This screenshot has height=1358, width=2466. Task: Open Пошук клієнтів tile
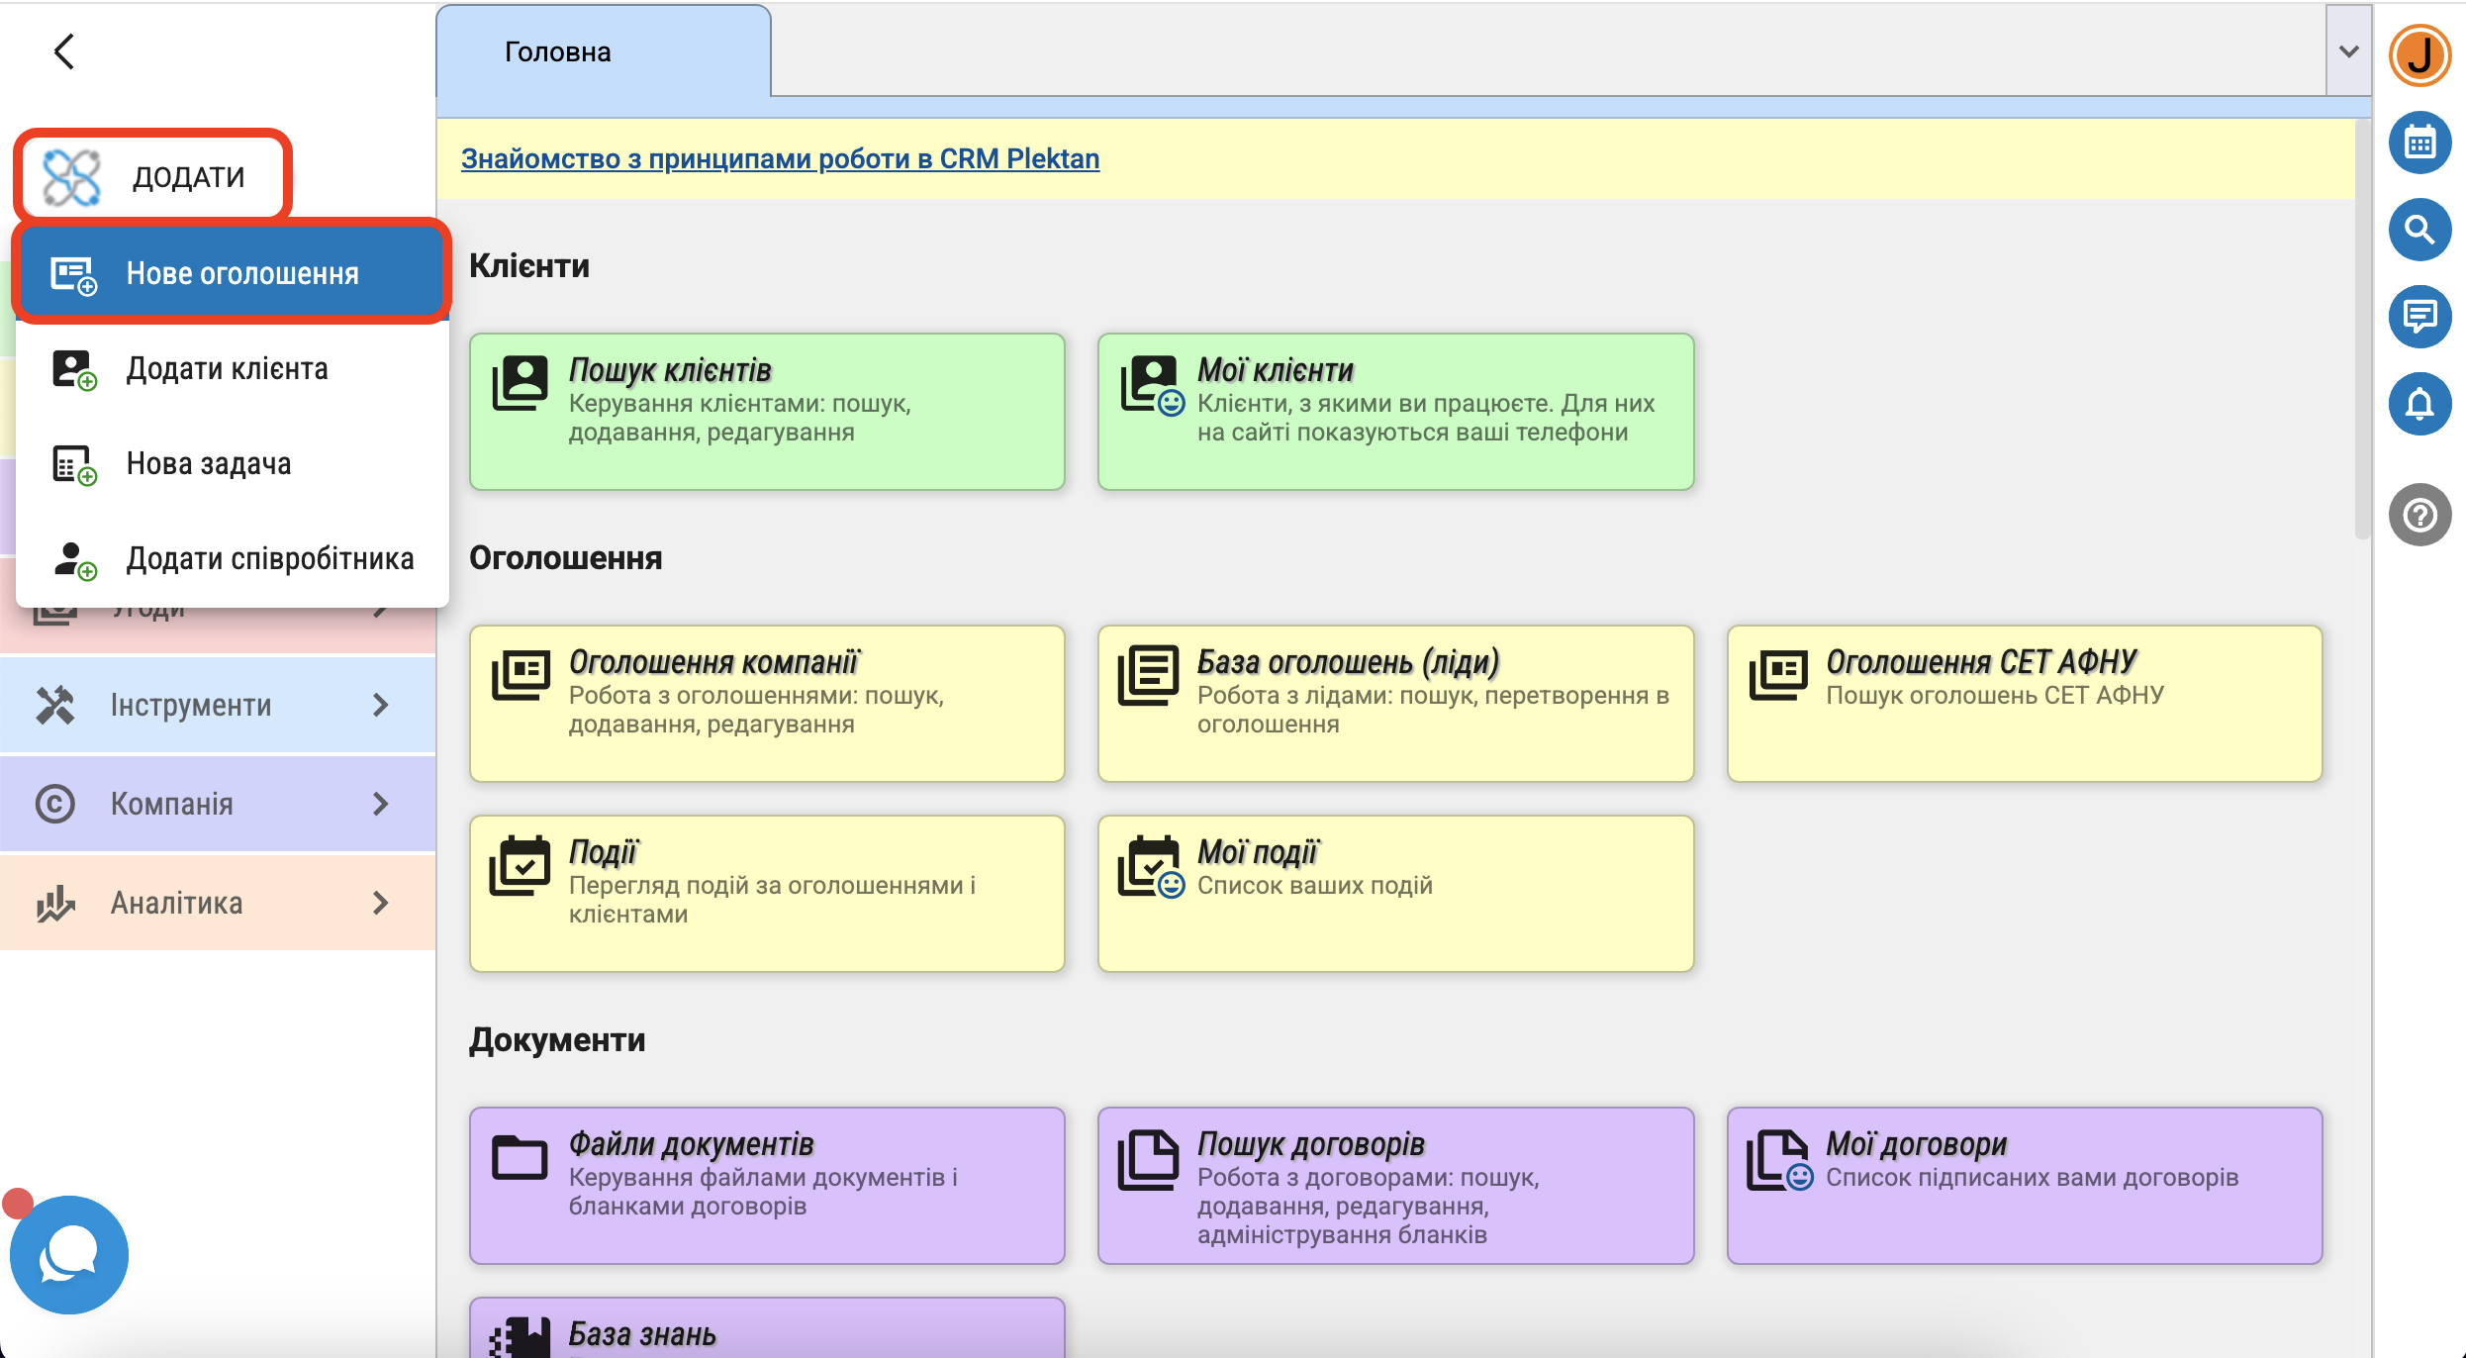pos(767,411)
